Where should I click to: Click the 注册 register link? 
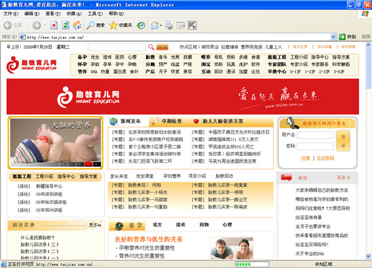pyautogui.click(x=306, y=158)
